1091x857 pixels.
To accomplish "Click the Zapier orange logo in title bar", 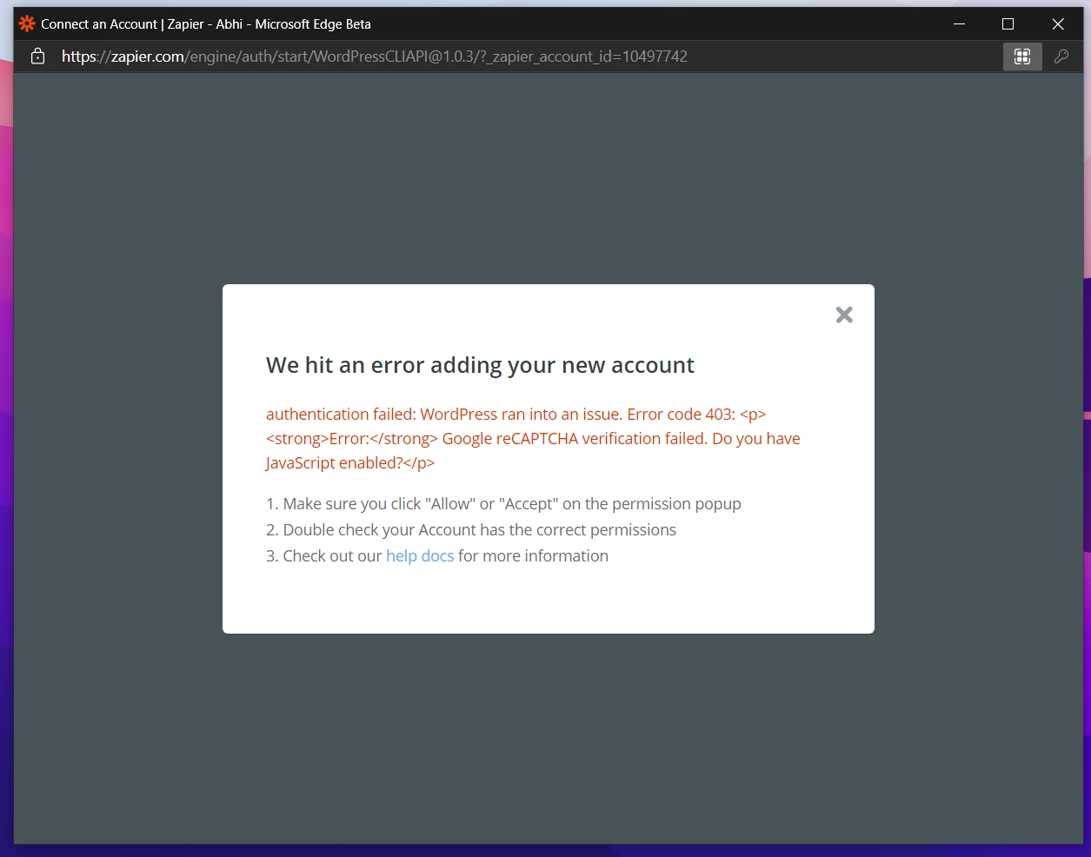I will pos(27,23).
